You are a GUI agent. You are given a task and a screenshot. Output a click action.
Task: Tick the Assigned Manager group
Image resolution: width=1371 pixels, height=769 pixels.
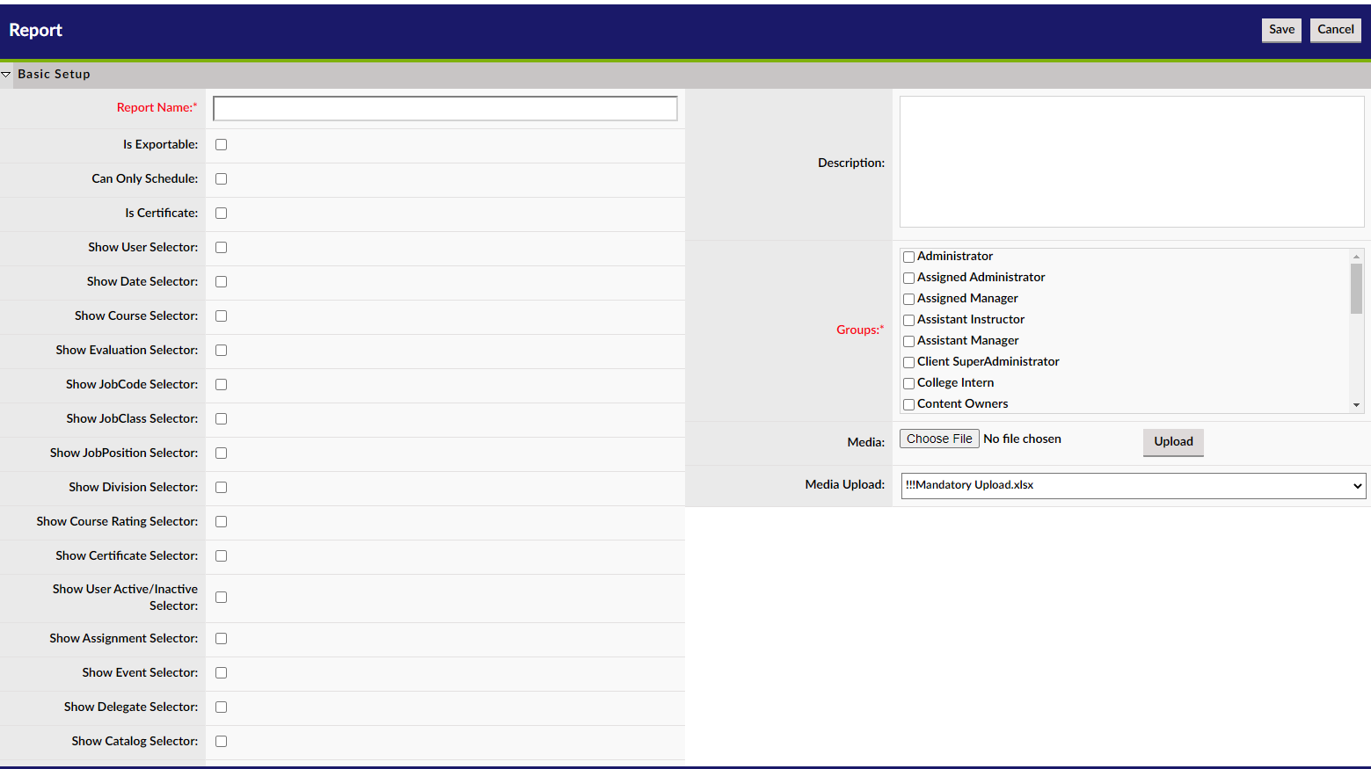point(909,300)
